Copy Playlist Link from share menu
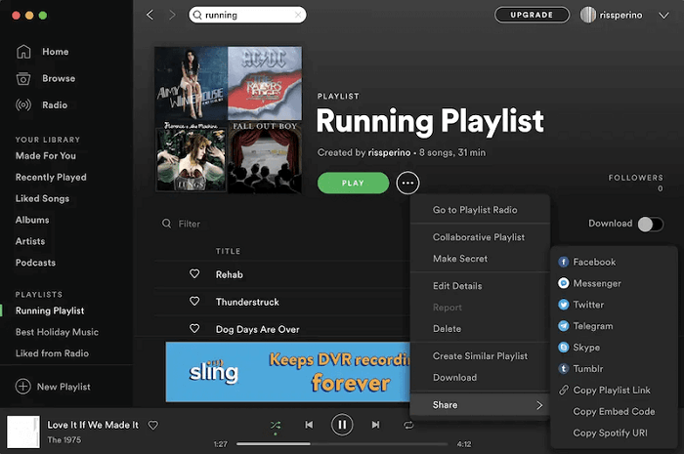Screen dimensions: 684x454 [604, 390]
